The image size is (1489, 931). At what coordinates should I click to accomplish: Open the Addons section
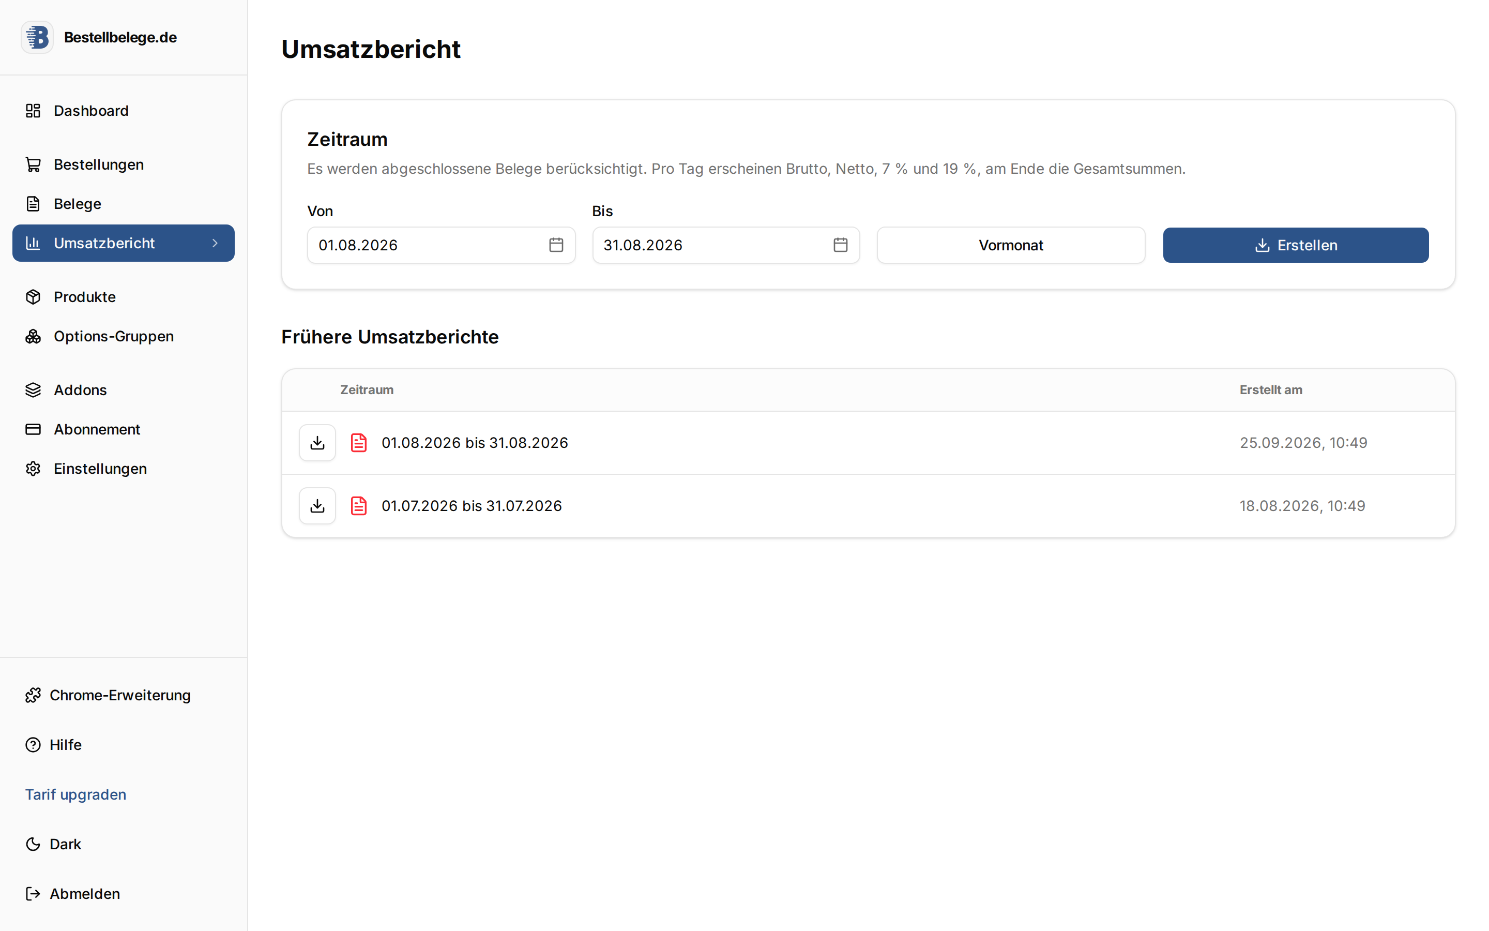[x=124, y=390]
